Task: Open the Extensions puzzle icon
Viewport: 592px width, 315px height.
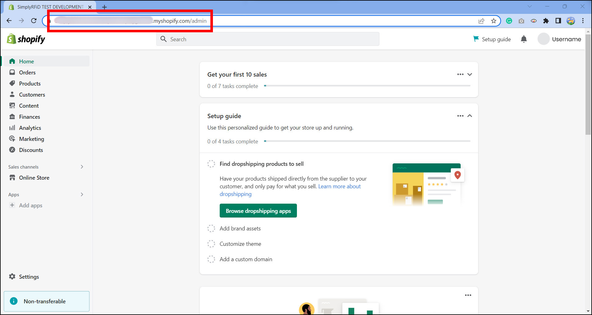Action: click(546, 21)
